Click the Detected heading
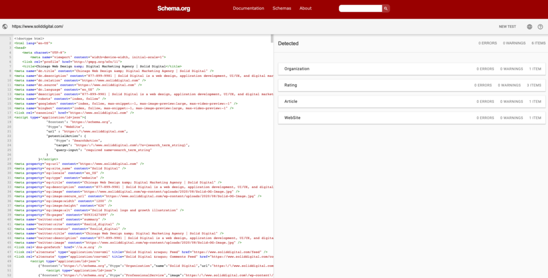This screenshot has width=548, height=278. pos(288,44)
